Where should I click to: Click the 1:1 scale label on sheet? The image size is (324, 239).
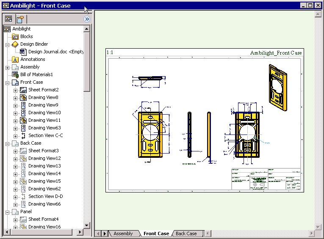tap(110, 52)
